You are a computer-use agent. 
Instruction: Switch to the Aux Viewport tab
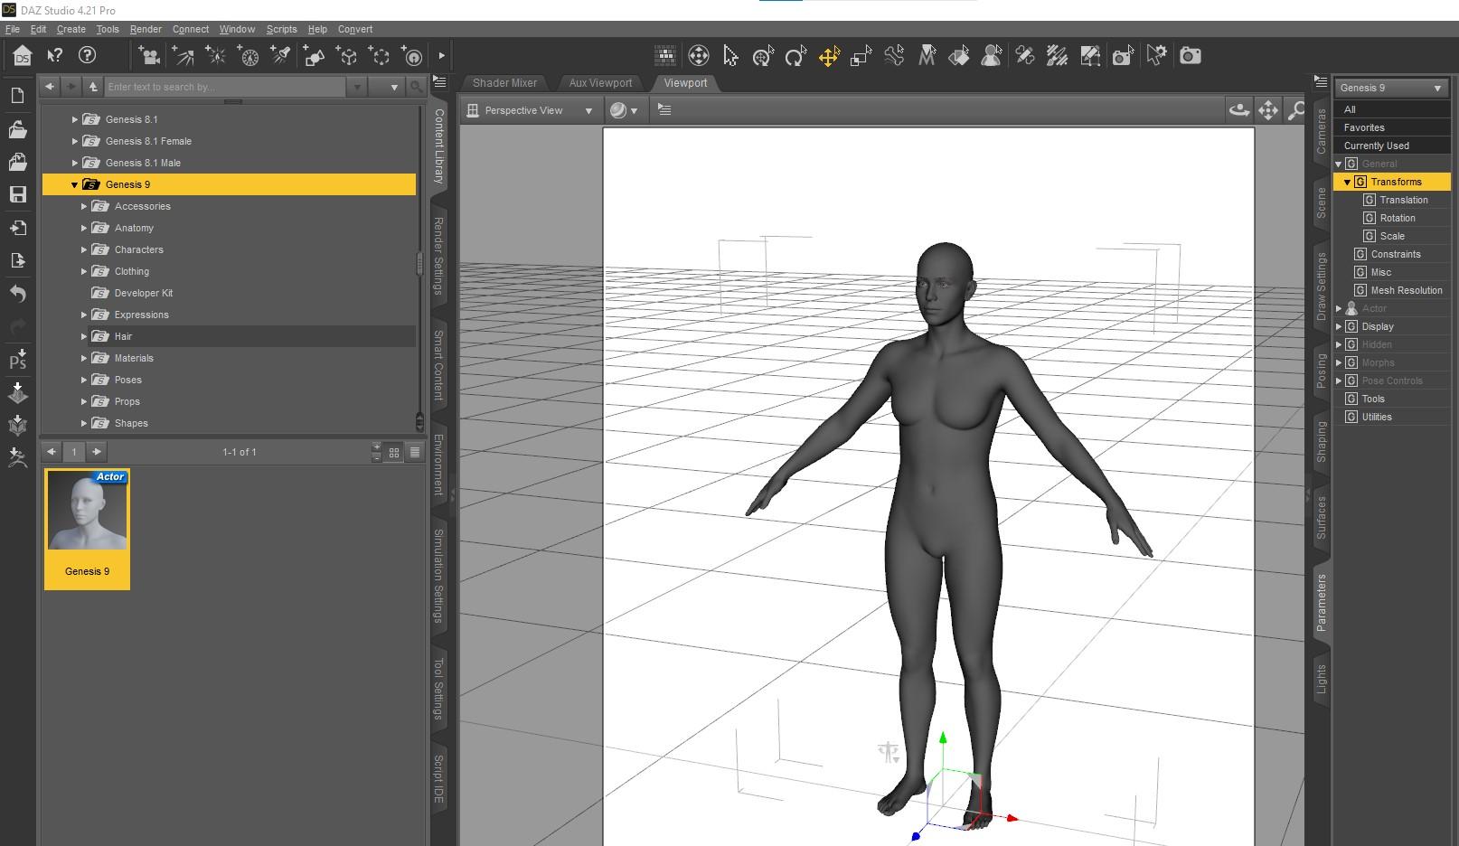coord(600,83)
